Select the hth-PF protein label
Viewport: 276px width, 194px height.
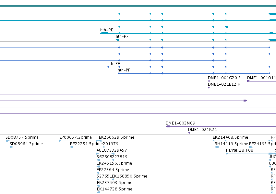coord(124,70)
